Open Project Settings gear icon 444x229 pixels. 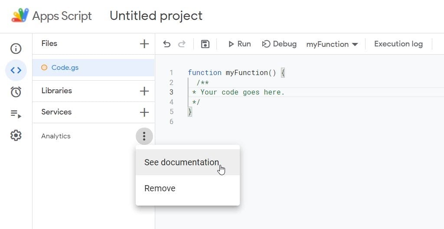pyautogui.click(x=16, y=136)
